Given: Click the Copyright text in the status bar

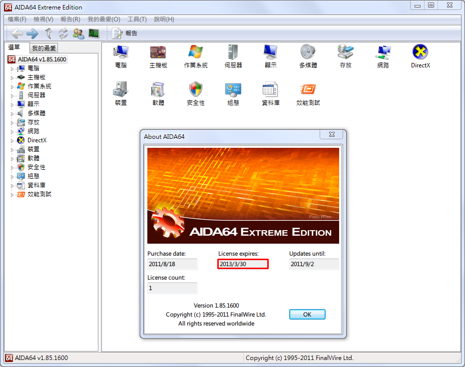Looking at the screenshot, I should tap(300, 358).
